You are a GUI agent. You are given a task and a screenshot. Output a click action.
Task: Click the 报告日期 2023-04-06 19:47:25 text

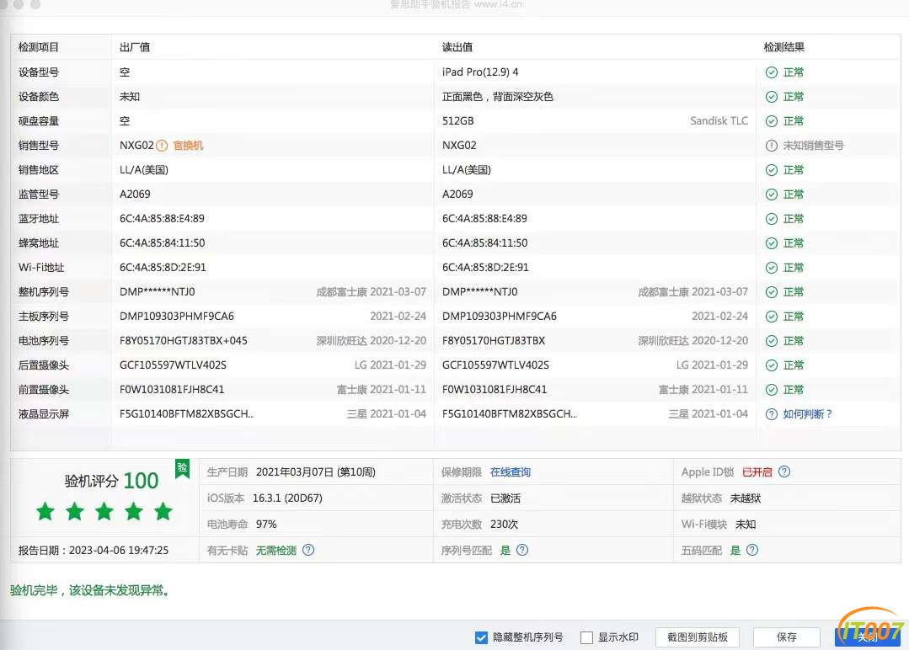point(94,551)
